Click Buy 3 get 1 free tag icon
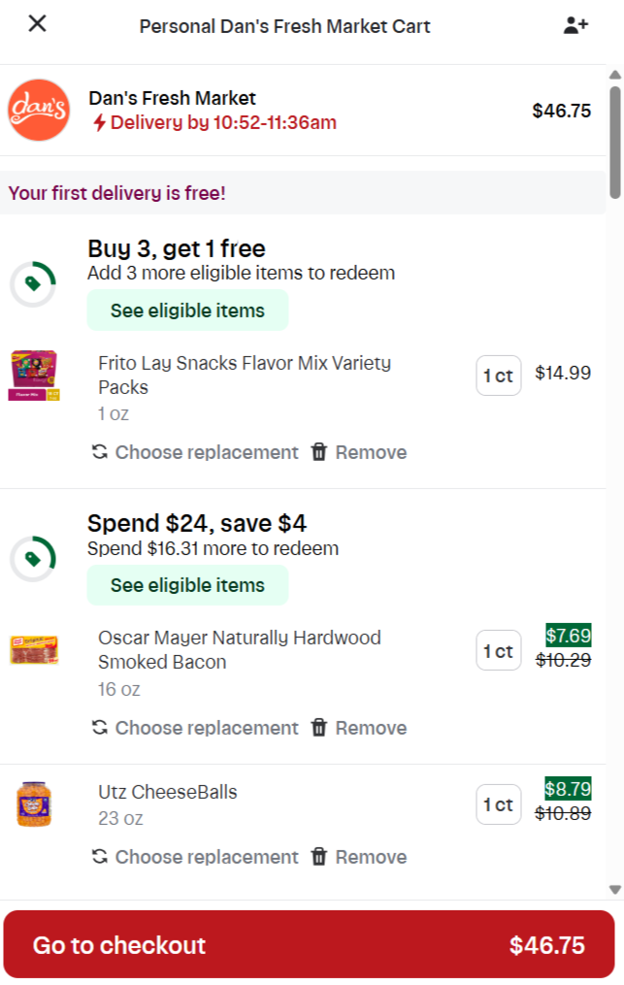The image size is (624, 985). coord(33,284)
